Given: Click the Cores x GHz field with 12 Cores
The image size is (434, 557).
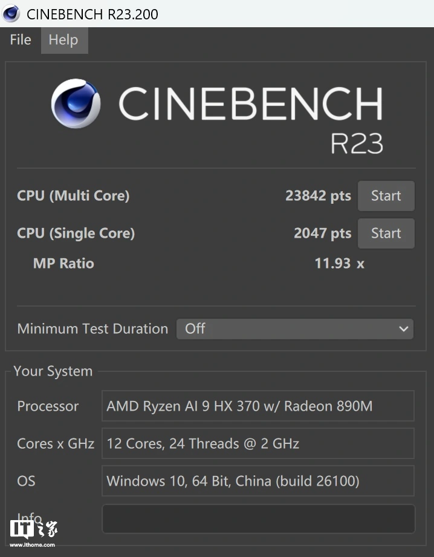Looking at the screenshot, I should 257,443.
